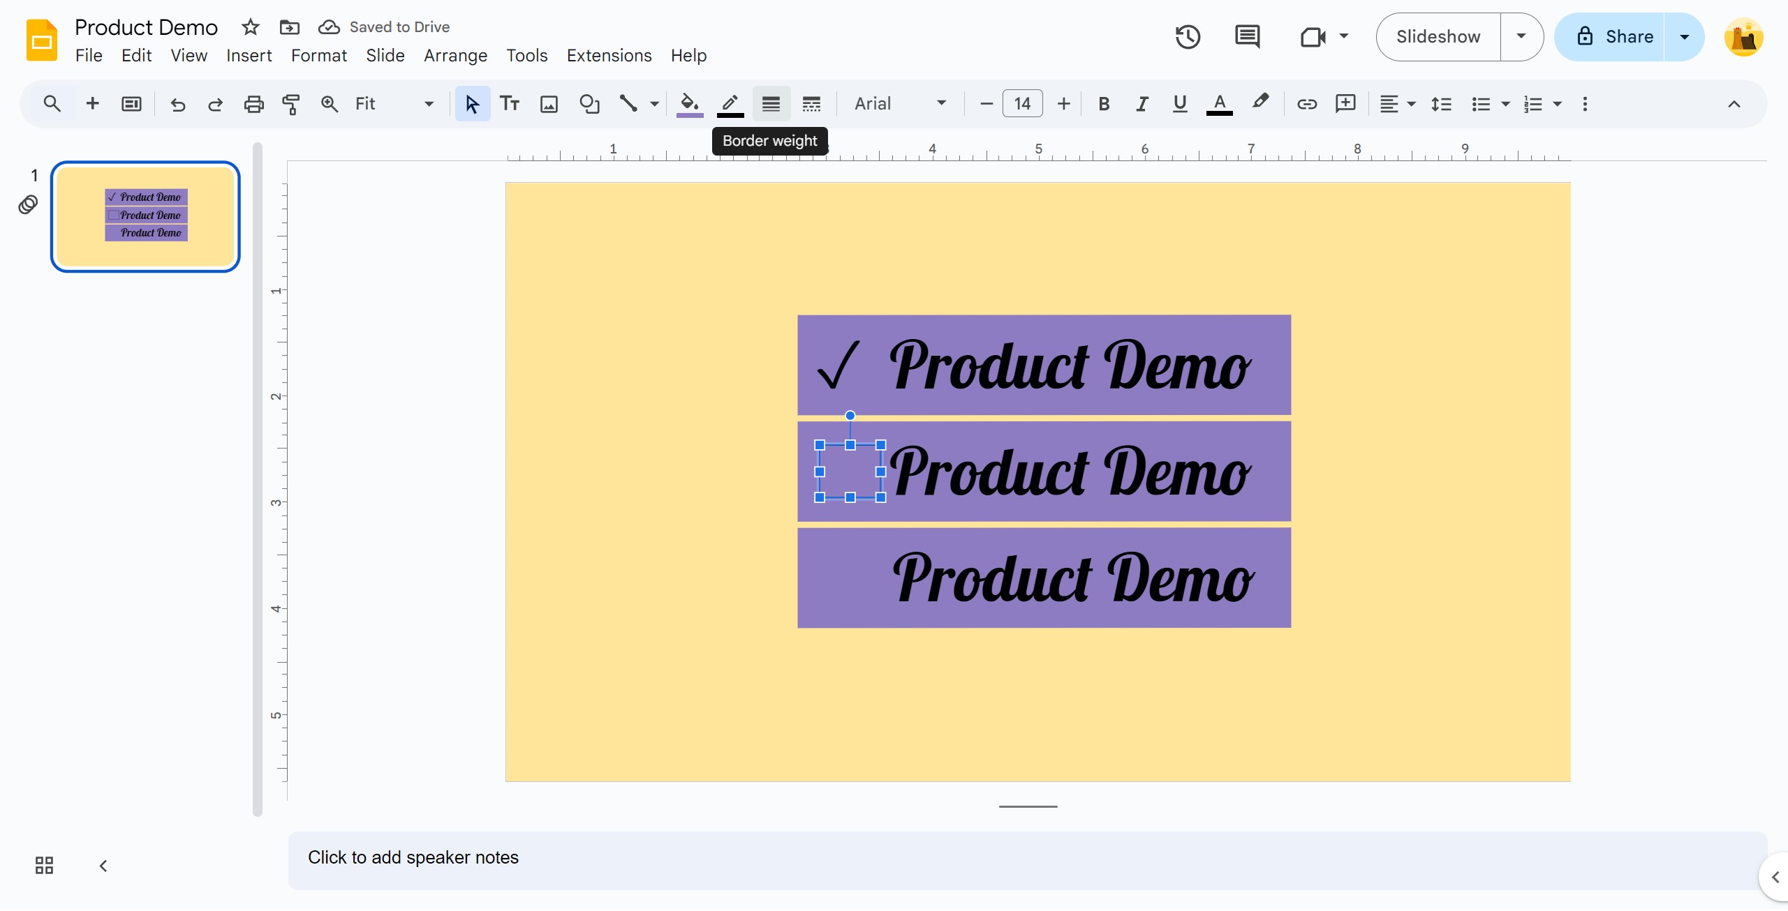Undo the last action
This screenshot has width=1788, height=911.
click(178, 104)
